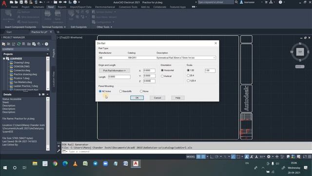Click the TOP face of the ViewCube
Screen dimensions: 312x176
click(x=300, y=52)
